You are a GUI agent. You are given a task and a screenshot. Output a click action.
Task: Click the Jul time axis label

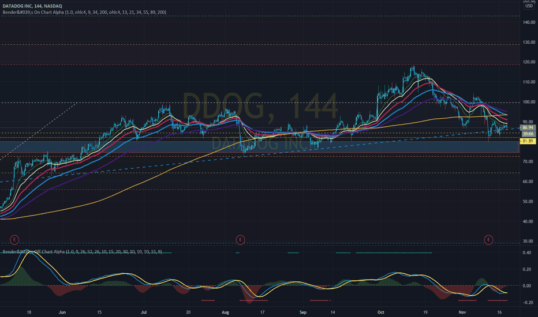tap(144, 312)
